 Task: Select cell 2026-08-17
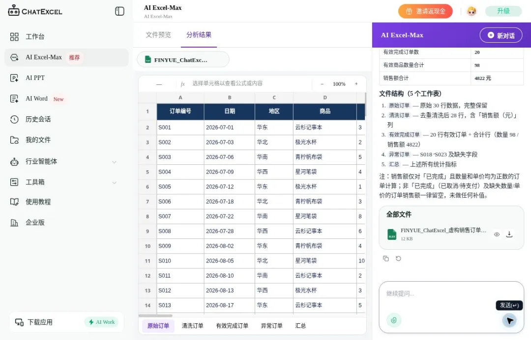pos(230,305)
